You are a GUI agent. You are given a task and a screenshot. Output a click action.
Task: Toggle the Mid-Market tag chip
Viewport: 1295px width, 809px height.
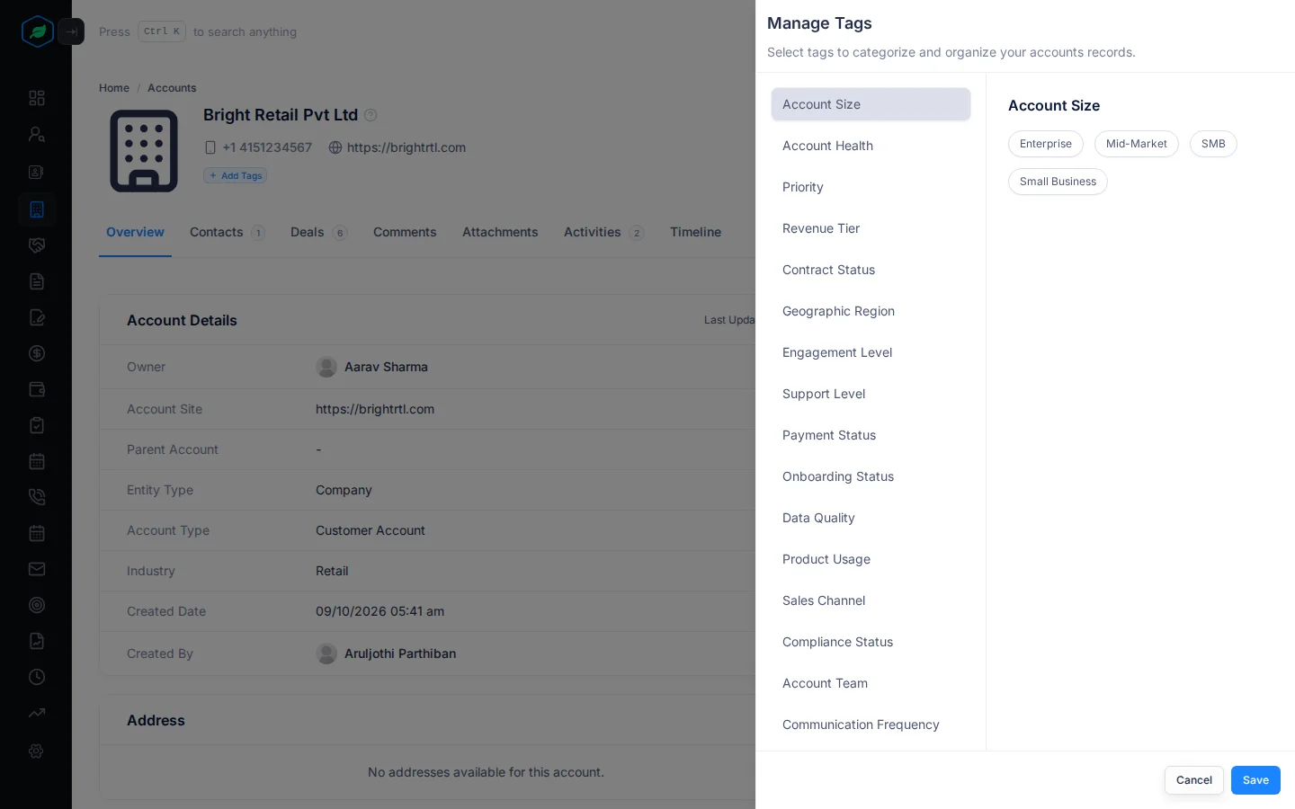point(1137,144)
